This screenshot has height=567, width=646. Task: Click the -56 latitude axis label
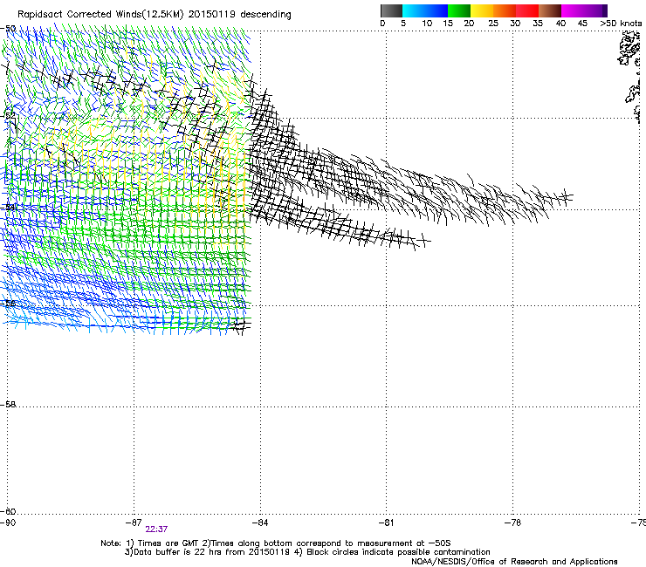click(x=8, y=304)
